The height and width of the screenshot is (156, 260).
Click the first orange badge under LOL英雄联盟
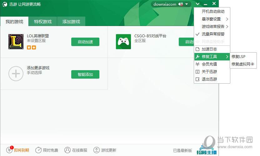coord(29,48)
